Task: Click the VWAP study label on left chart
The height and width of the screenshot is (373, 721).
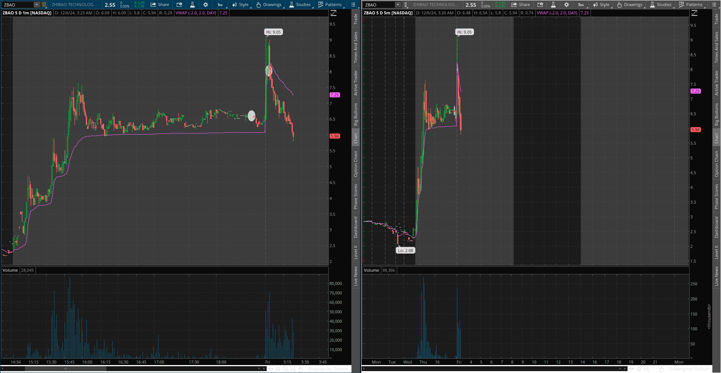Action: point(196,13)
